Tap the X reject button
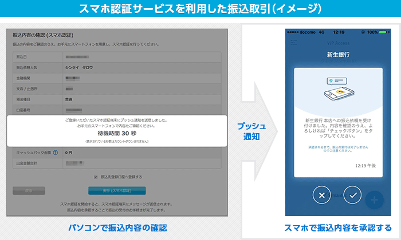Viewport: 401px width, 240px height. (x=322, y=195)
